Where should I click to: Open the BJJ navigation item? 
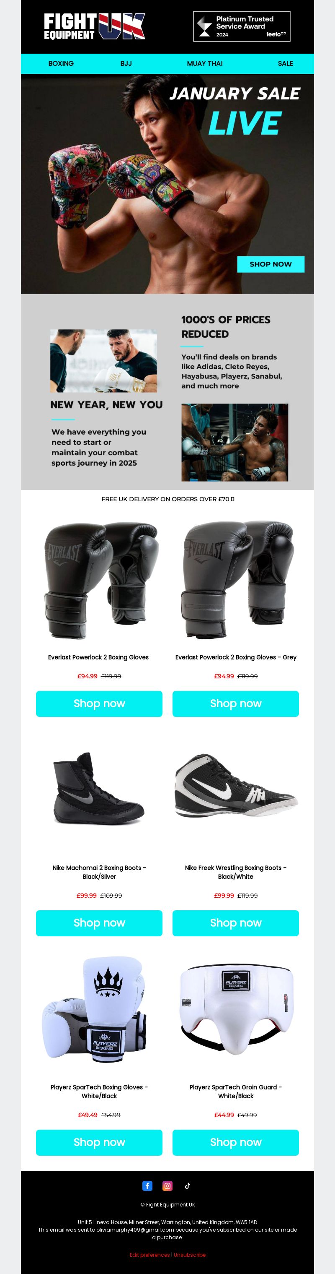126,63
